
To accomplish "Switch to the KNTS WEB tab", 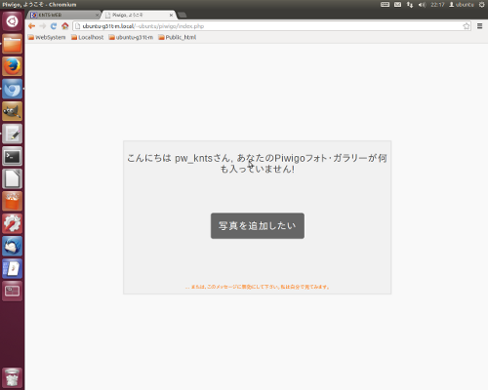I will [63, 15].
